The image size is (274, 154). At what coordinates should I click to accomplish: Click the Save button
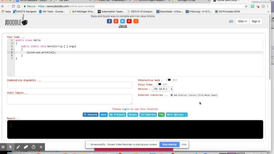click(104, 115)
